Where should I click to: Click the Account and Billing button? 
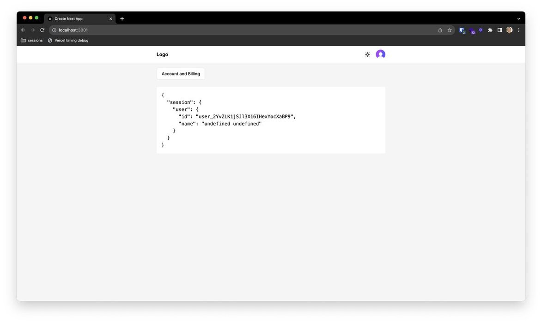click(181, 73)
